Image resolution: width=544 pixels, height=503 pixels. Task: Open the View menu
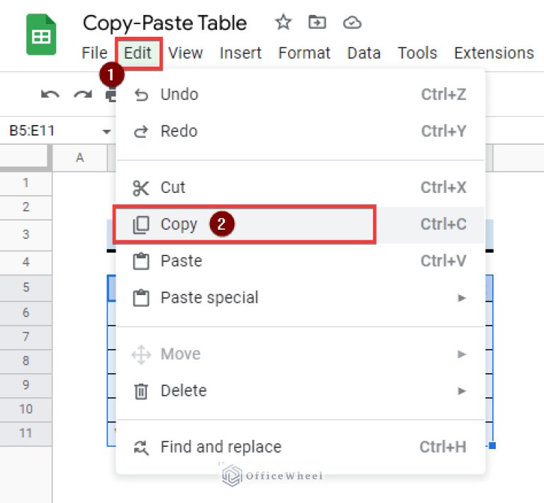[x=185, y=53]
